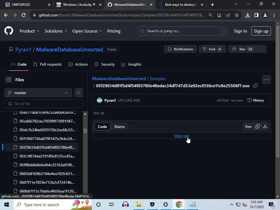Open the master branch selector
This screenshot has height=210, width=280.
click(38, 93)
